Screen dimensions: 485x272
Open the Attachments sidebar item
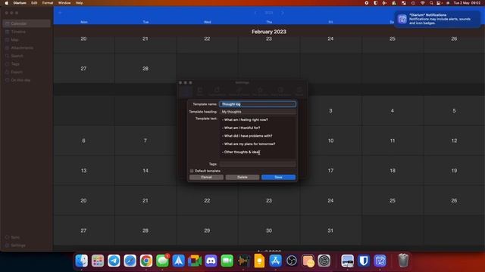27,48
